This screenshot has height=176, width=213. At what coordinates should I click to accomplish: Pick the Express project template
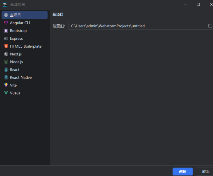[25, 38]
